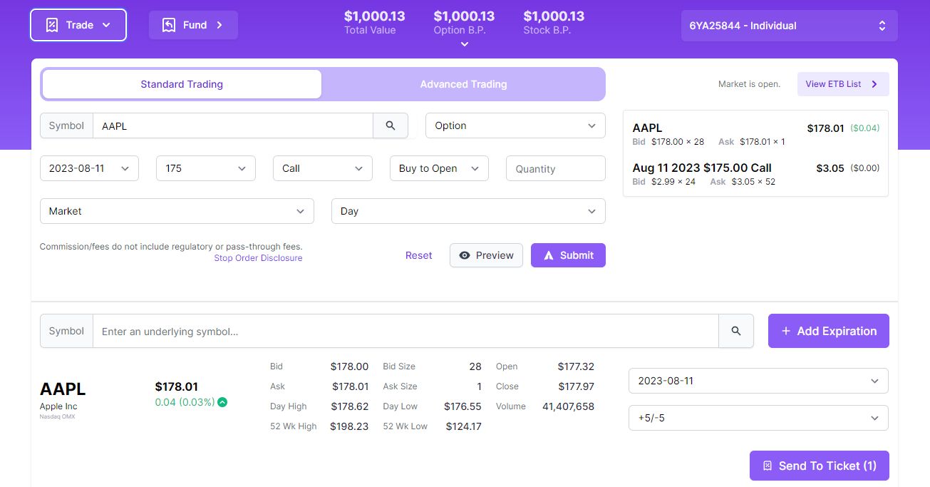Image resolution: width=930 pixels, height=487 pixels.
Task: Click the magnifier in the underlying symbol search
Action: click(735, 331)
